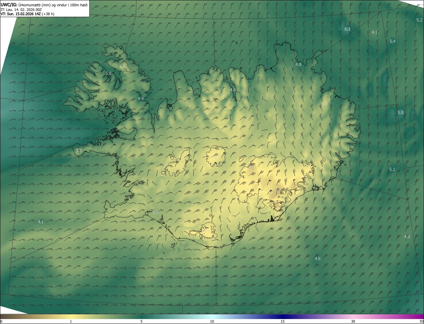Click the 4.0 value label on the map

[407, 237]
